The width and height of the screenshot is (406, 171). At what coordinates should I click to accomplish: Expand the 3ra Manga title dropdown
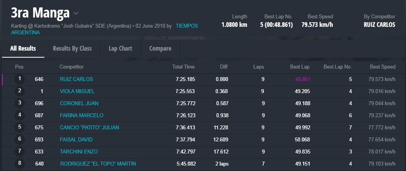click(76, 13)
